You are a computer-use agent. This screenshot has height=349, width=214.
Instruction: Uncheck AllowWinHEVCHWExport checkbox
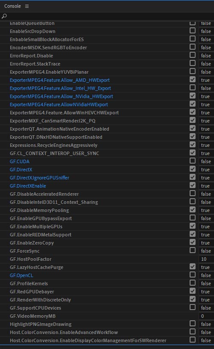tap(193, 112)
